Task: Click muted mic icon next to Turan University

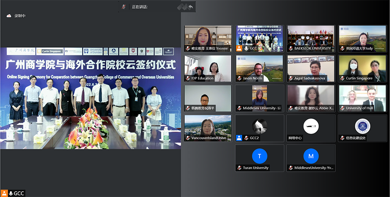Action: click(239, 168)
